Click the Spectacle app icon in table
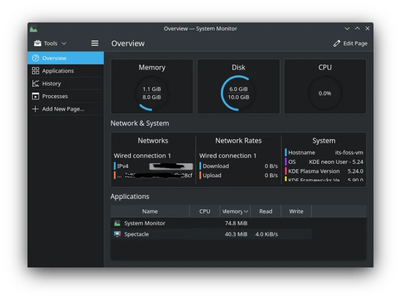Viewport: 401px width, 300px height. [x=117, y=234]
